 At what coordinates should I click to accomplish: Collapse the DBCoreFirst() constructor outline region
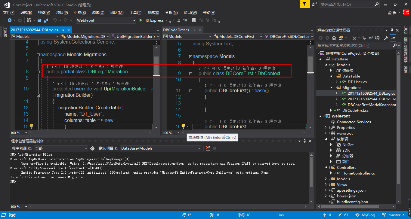tap(190, 91)
